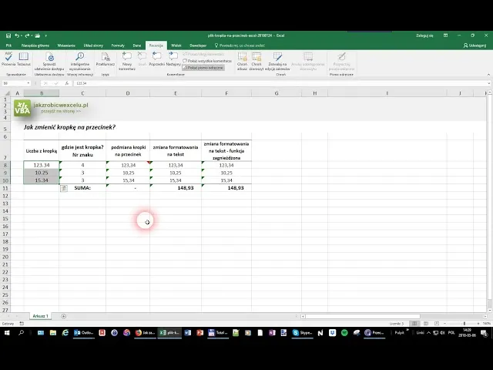Viewport: 493px width, 370px height.
Task: Click the Windows Start button
Action: (6, 333)
